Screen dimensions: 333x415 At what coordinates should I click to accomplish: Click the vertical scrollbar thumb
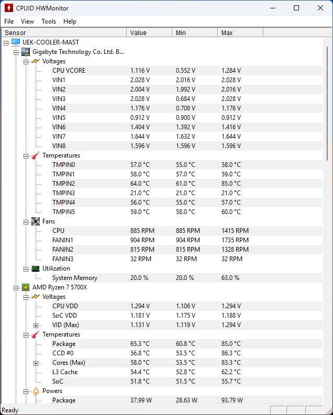pyautogui.click(x=327, y=104)
